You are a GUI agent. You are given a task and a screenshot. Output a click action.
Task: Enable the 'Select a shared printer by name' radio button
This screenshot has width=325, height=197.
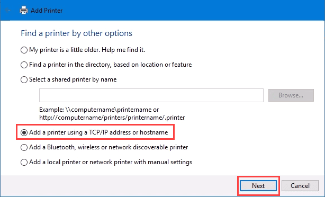pos(24,79)
